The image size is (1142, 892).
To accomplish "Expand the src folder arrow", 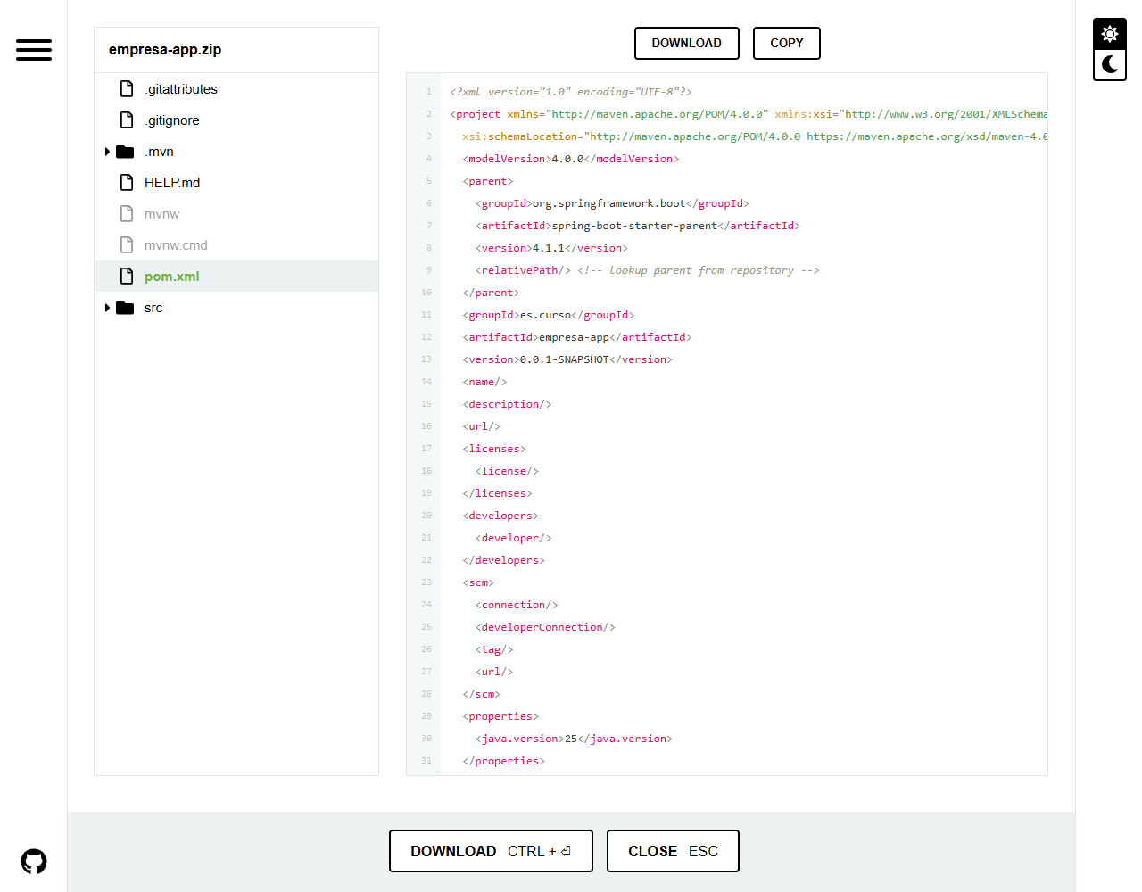I will [x=107, y=308].
